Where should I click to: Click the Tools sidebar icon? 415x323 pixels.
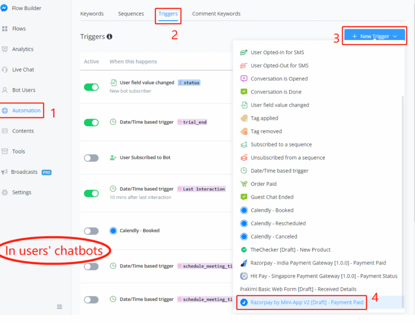click(5, 152)
